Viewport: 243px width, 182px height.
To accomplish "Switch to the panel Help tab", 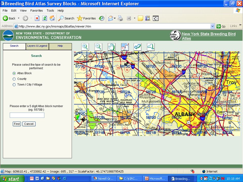I will (x=60, y=46).
